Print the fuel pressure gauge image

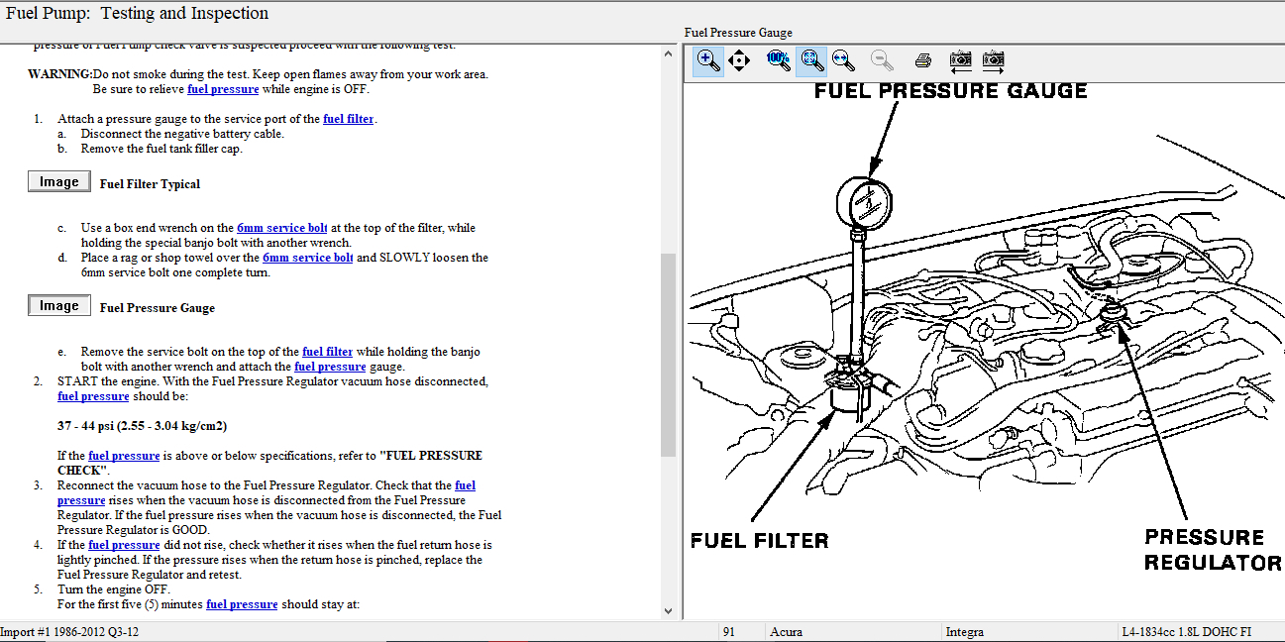pyautogui.click(x=923, y=60)
